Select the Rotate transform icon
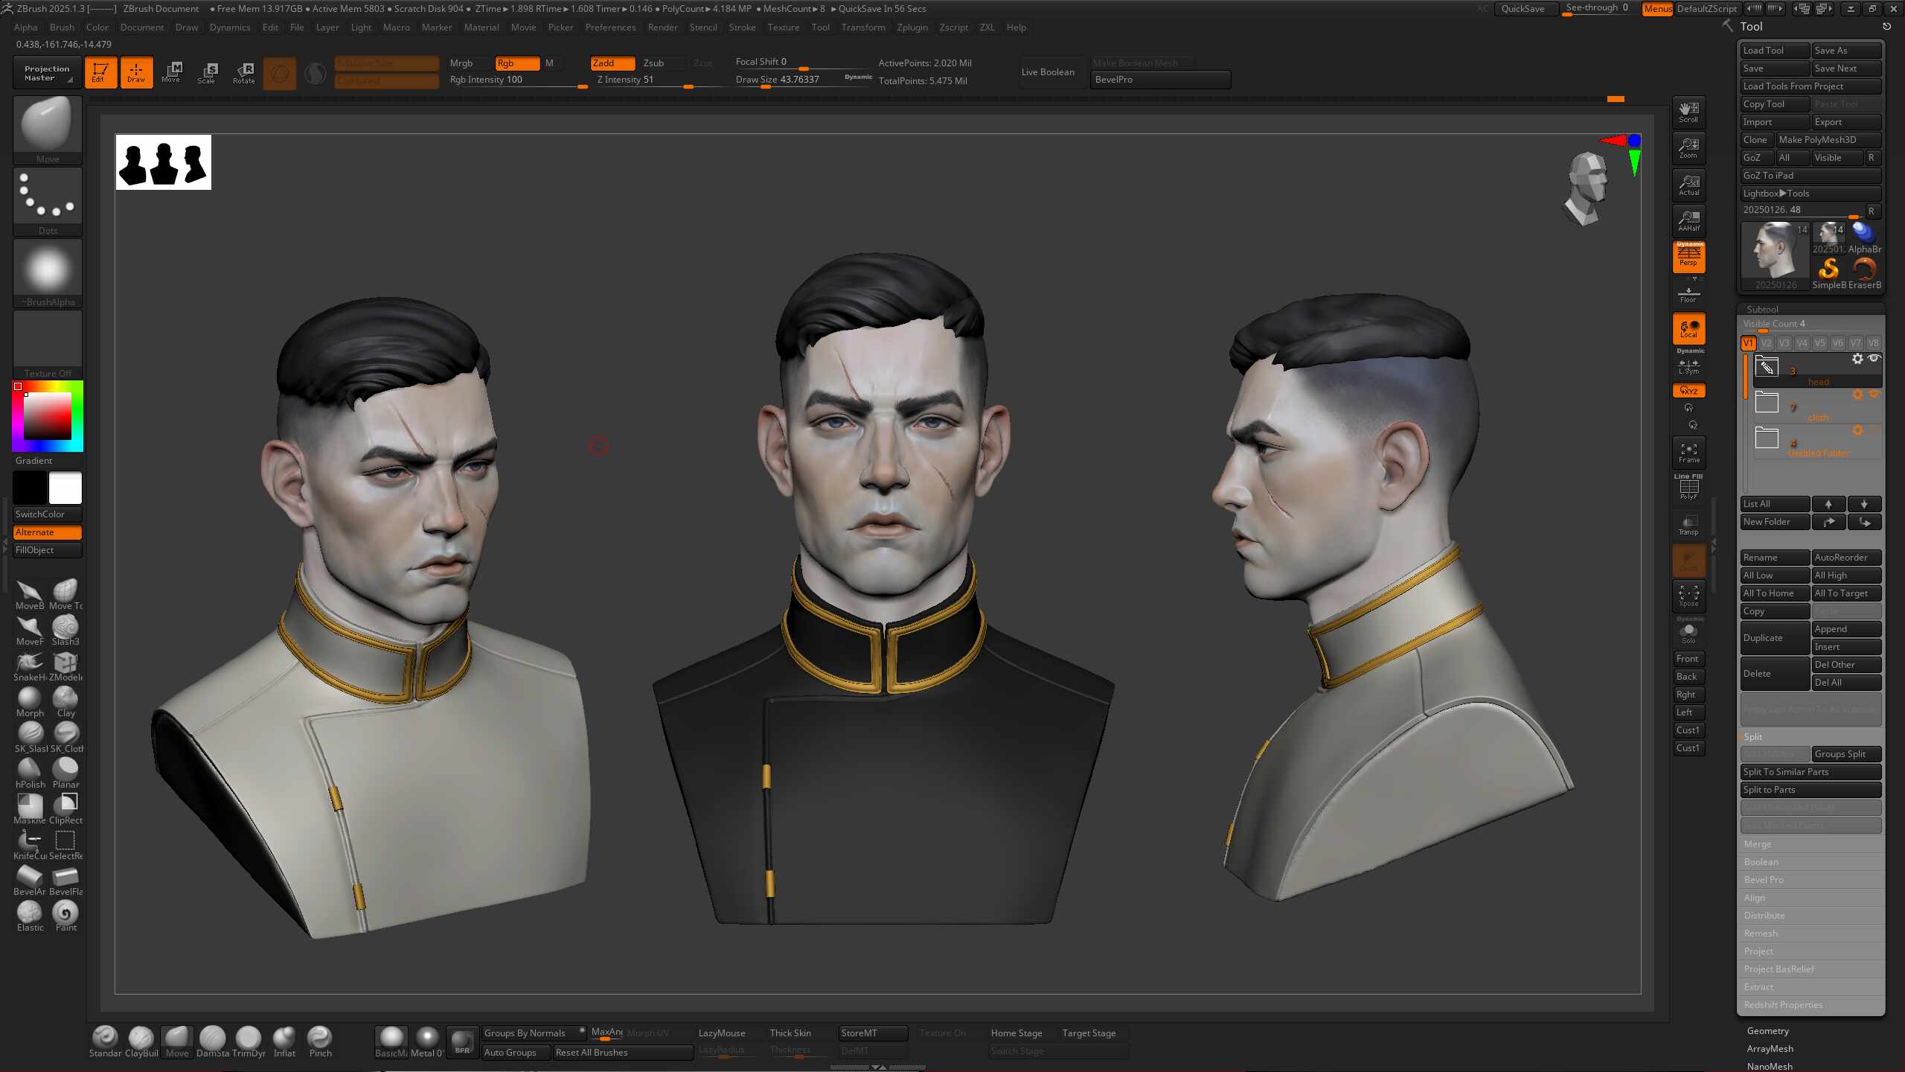 (243, 72)
